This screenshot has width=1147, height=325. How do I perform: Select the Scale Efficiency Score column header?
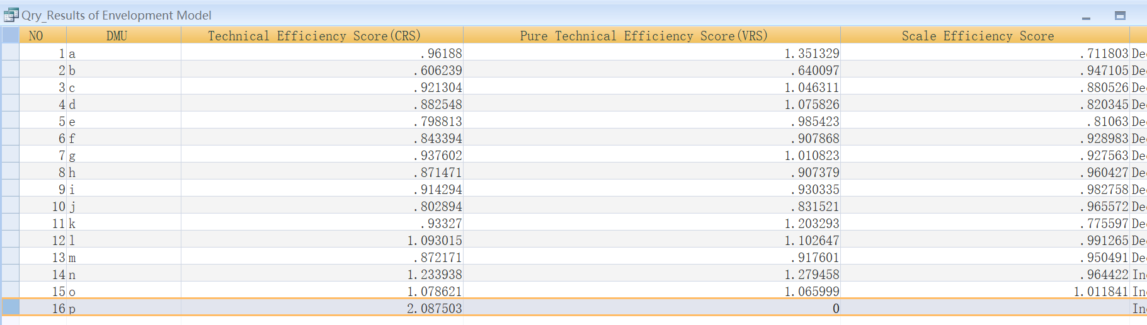pyautogui.click(x=978, y=36)
